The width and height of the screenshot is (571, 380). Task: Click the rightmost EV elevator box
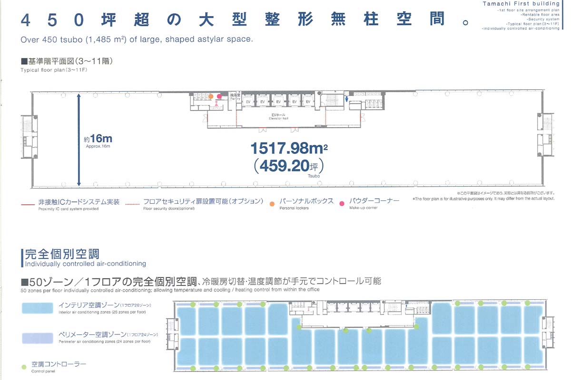tap(308, 102)
